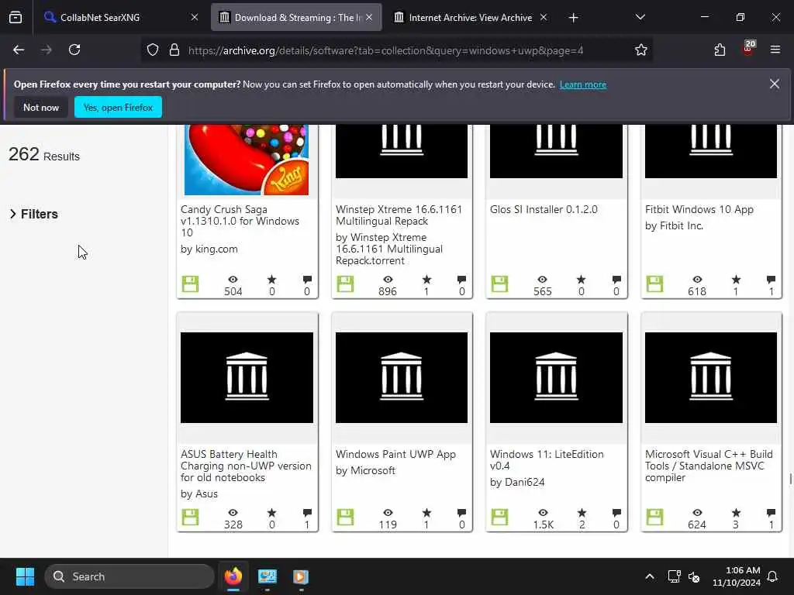Click views eye icon on Windows Paint card

coord(388,513)
